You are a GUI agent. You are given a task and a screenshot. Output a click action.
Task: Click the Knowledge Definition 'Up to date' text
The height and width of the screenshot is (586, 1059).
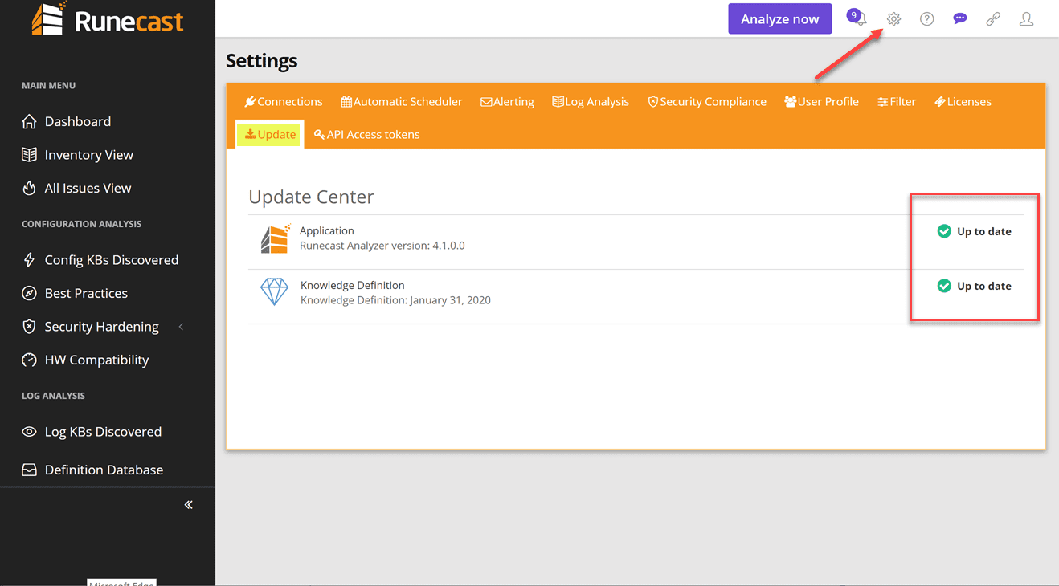click(x=984, y=286)
